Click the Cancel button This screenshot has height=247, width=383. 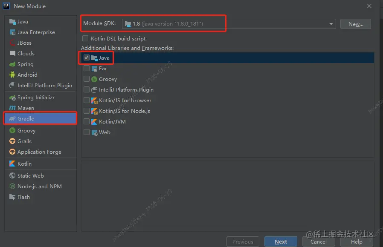(319, 241)
